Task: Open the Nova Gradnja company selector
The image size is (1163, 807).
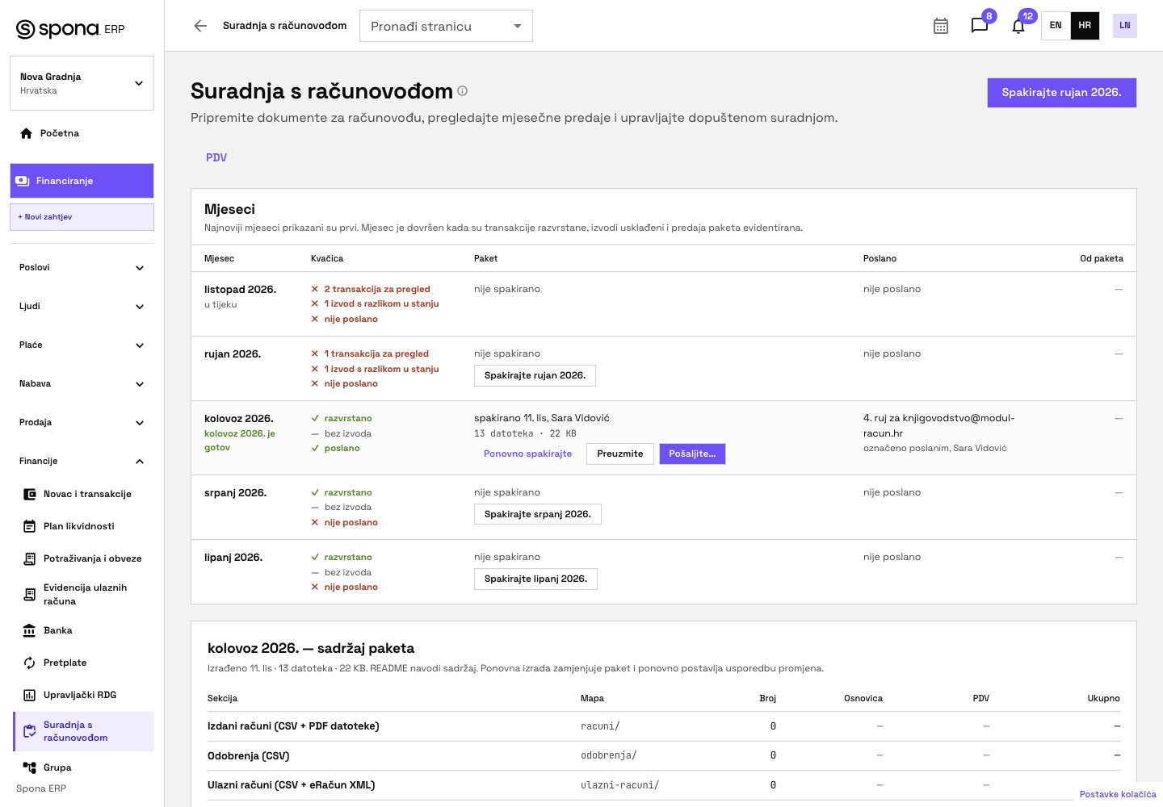Action: (x=82, y=83)
